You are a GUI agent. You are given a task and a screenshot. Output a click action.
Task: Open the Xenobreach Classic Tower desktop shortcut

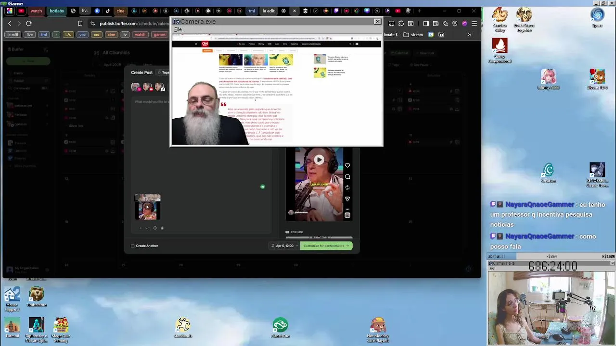(x=597, y=175)
